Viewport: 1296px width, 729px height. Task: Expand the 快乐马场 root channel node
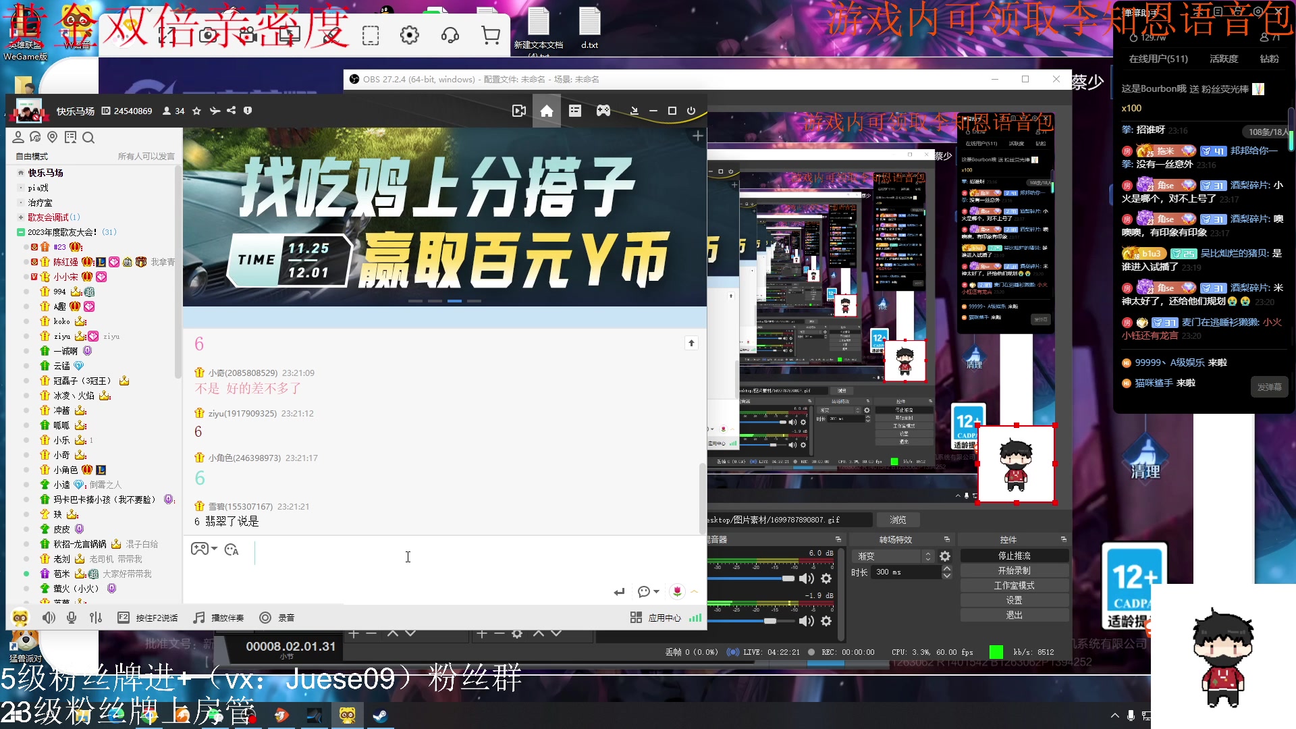pos(20,173)
